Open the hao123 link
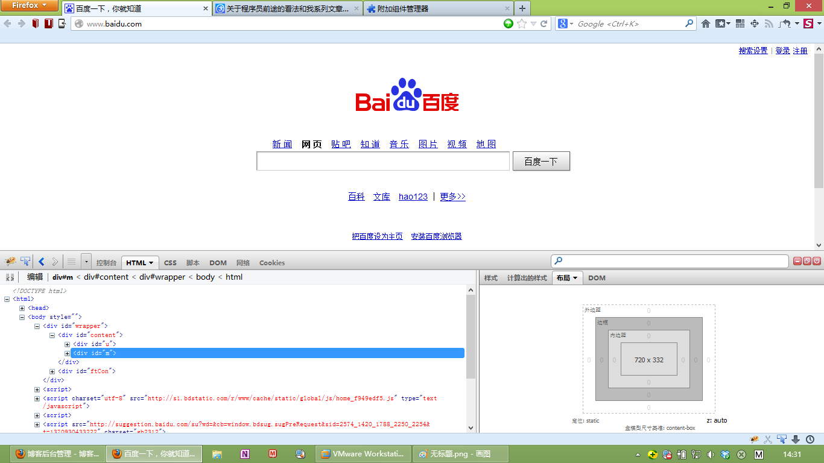The image size is (824, 463). coord(413,197)
